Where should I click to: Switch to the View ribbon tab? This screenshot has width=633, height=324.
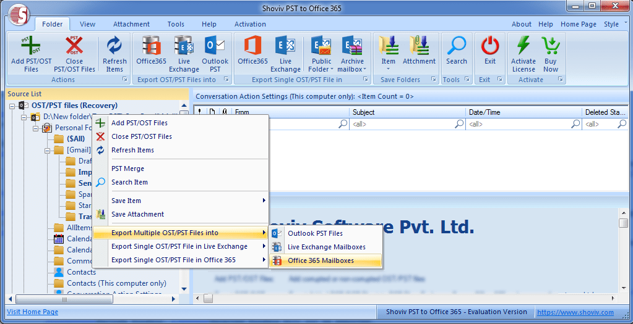click(88, 24)
